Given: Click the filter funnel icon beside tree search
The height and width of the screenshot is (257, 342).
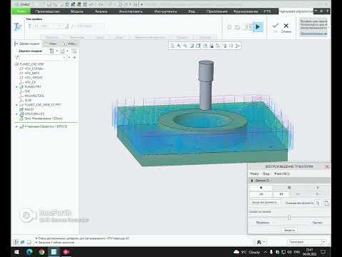Looking at the screenshot, I should click(x=17, y=58).
